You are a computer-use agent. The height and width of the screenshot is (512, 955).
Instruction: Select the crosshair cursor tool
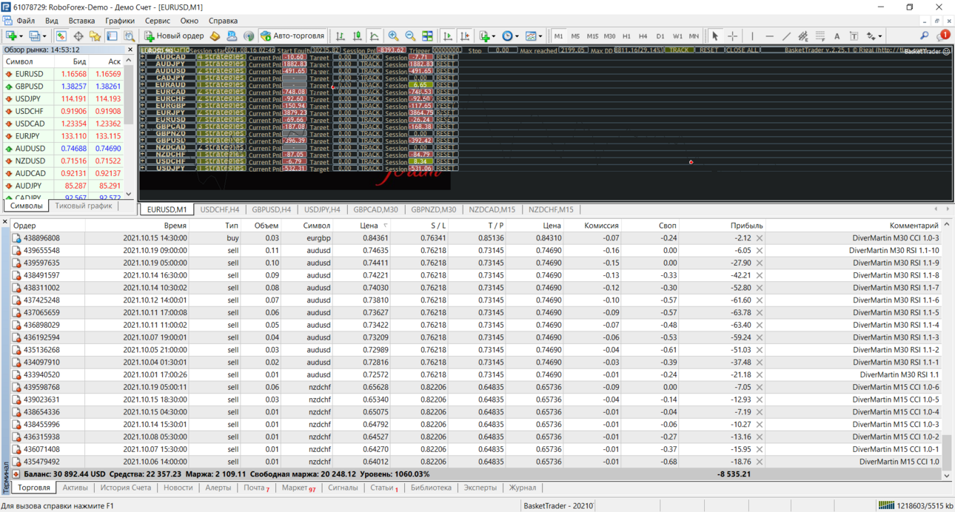click(732, 36)
